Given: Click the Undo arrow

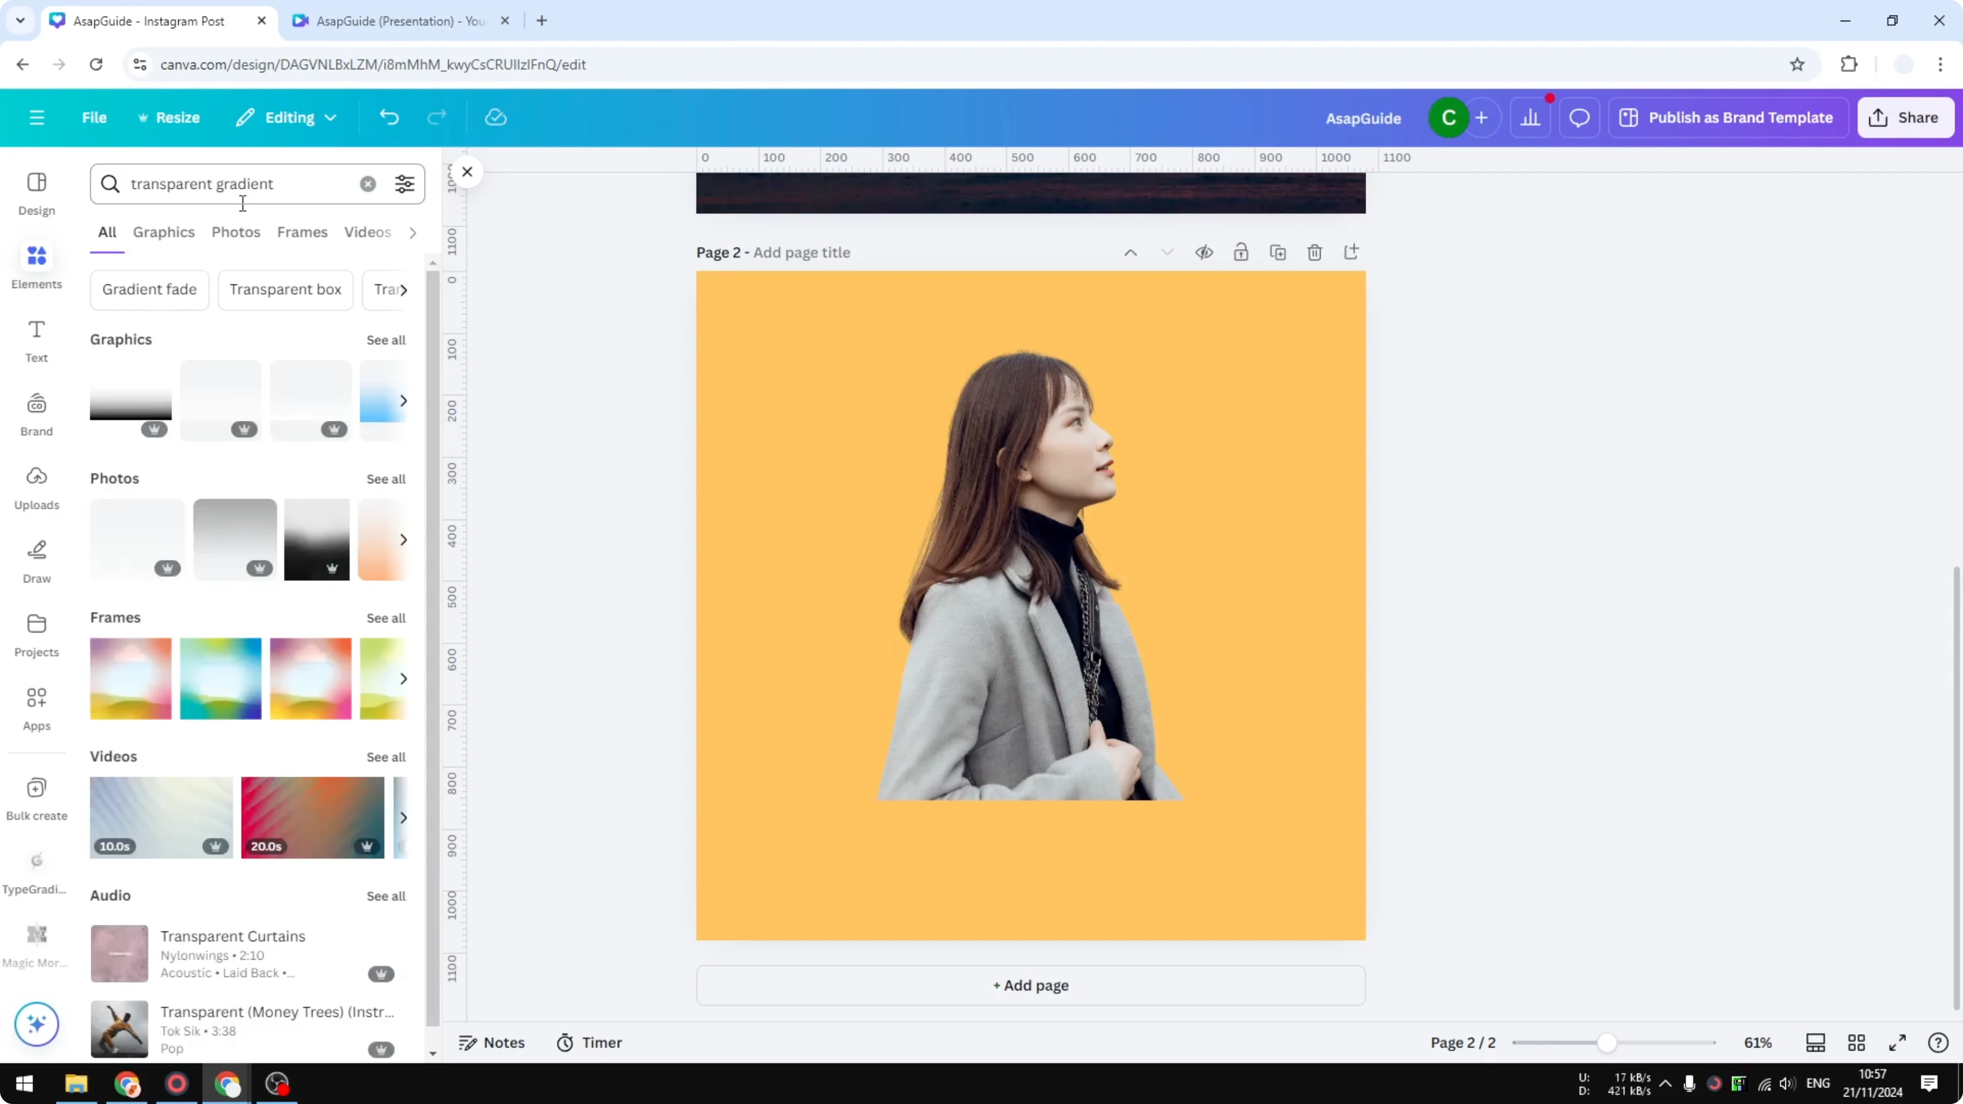Looking at the screenshot, I should 389,117.
